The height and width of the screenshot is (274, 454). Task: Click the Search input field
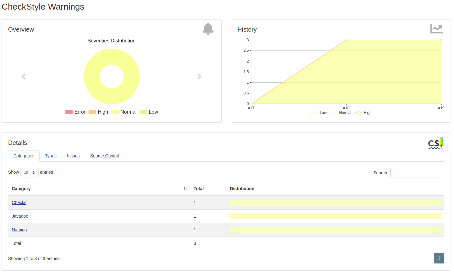(417, 173)
